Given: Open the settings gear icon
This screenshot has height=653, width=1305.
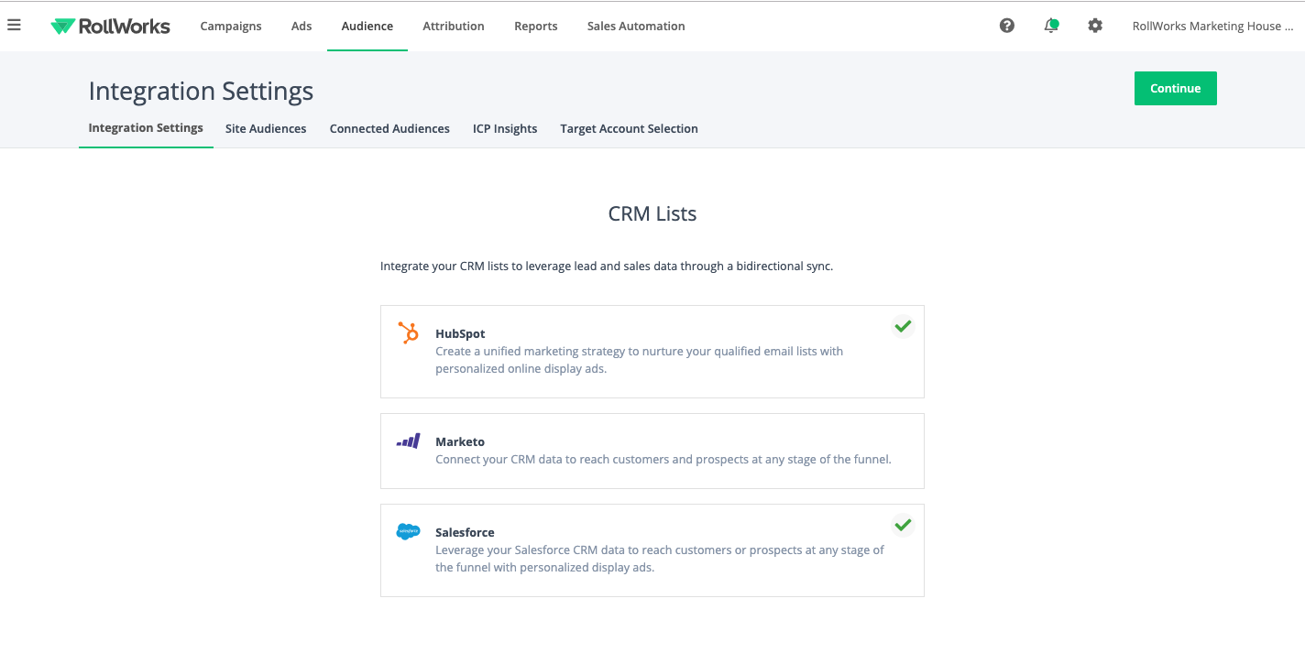Looking at the screenshot, I should pyautogui.click(x=1094, y=25).
